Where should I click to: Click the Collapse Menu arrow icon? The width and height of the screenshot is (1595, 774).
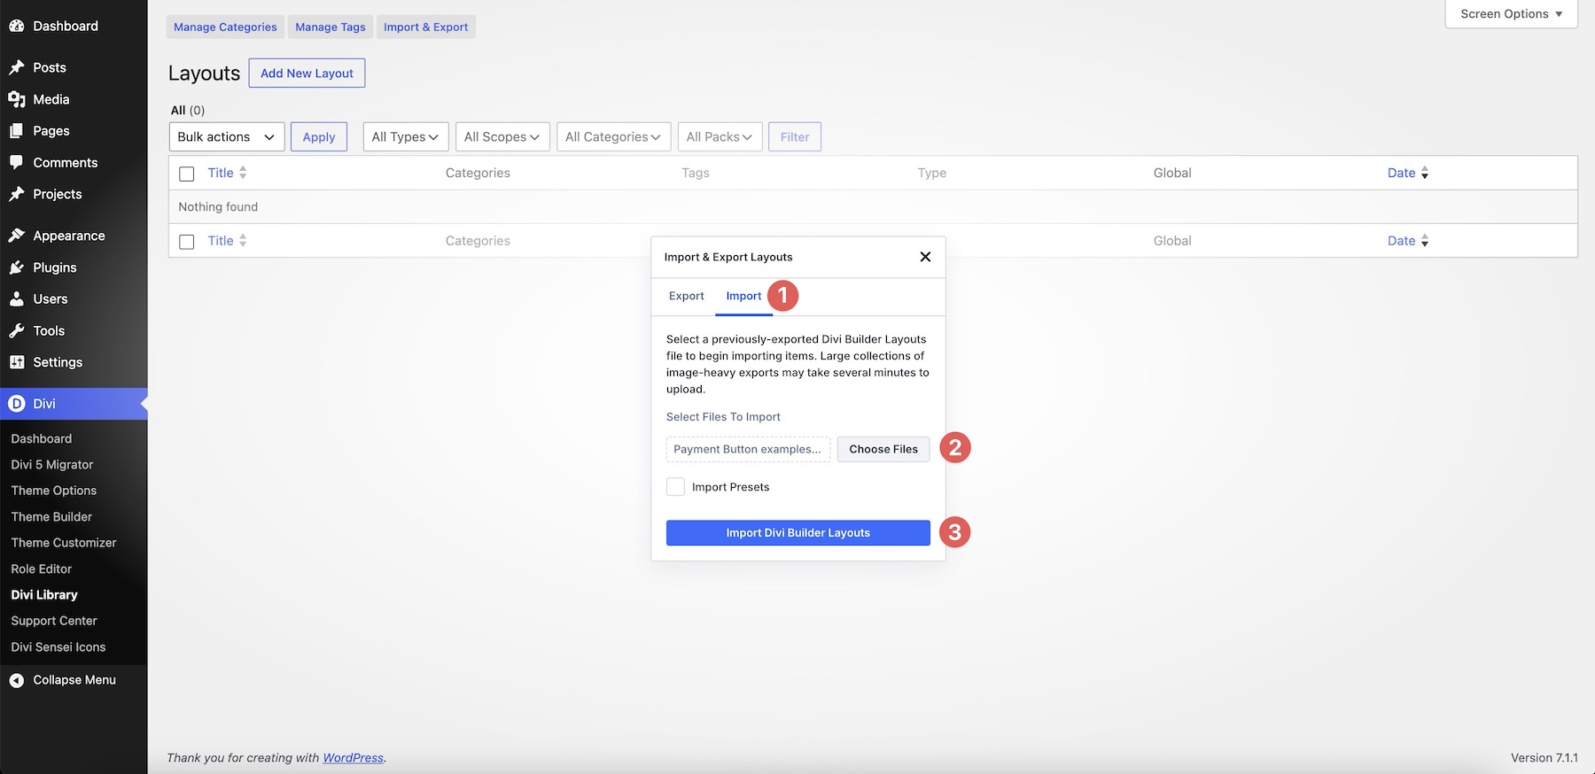[16, 680]
